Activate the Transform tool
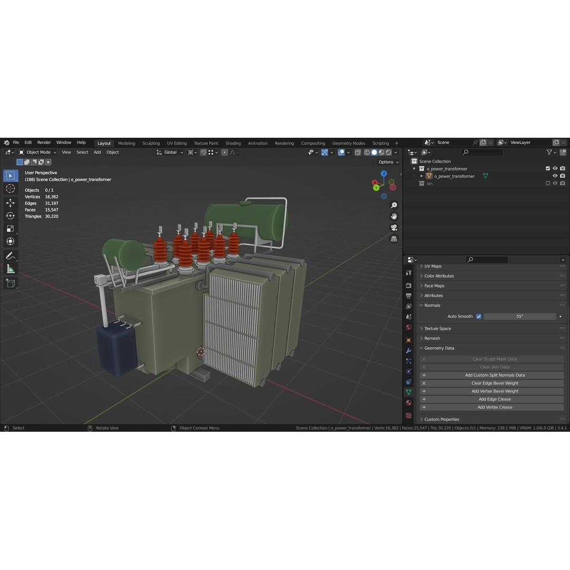Image resolution: width=570 pixels, height=570 pixels. pos(11,241)
